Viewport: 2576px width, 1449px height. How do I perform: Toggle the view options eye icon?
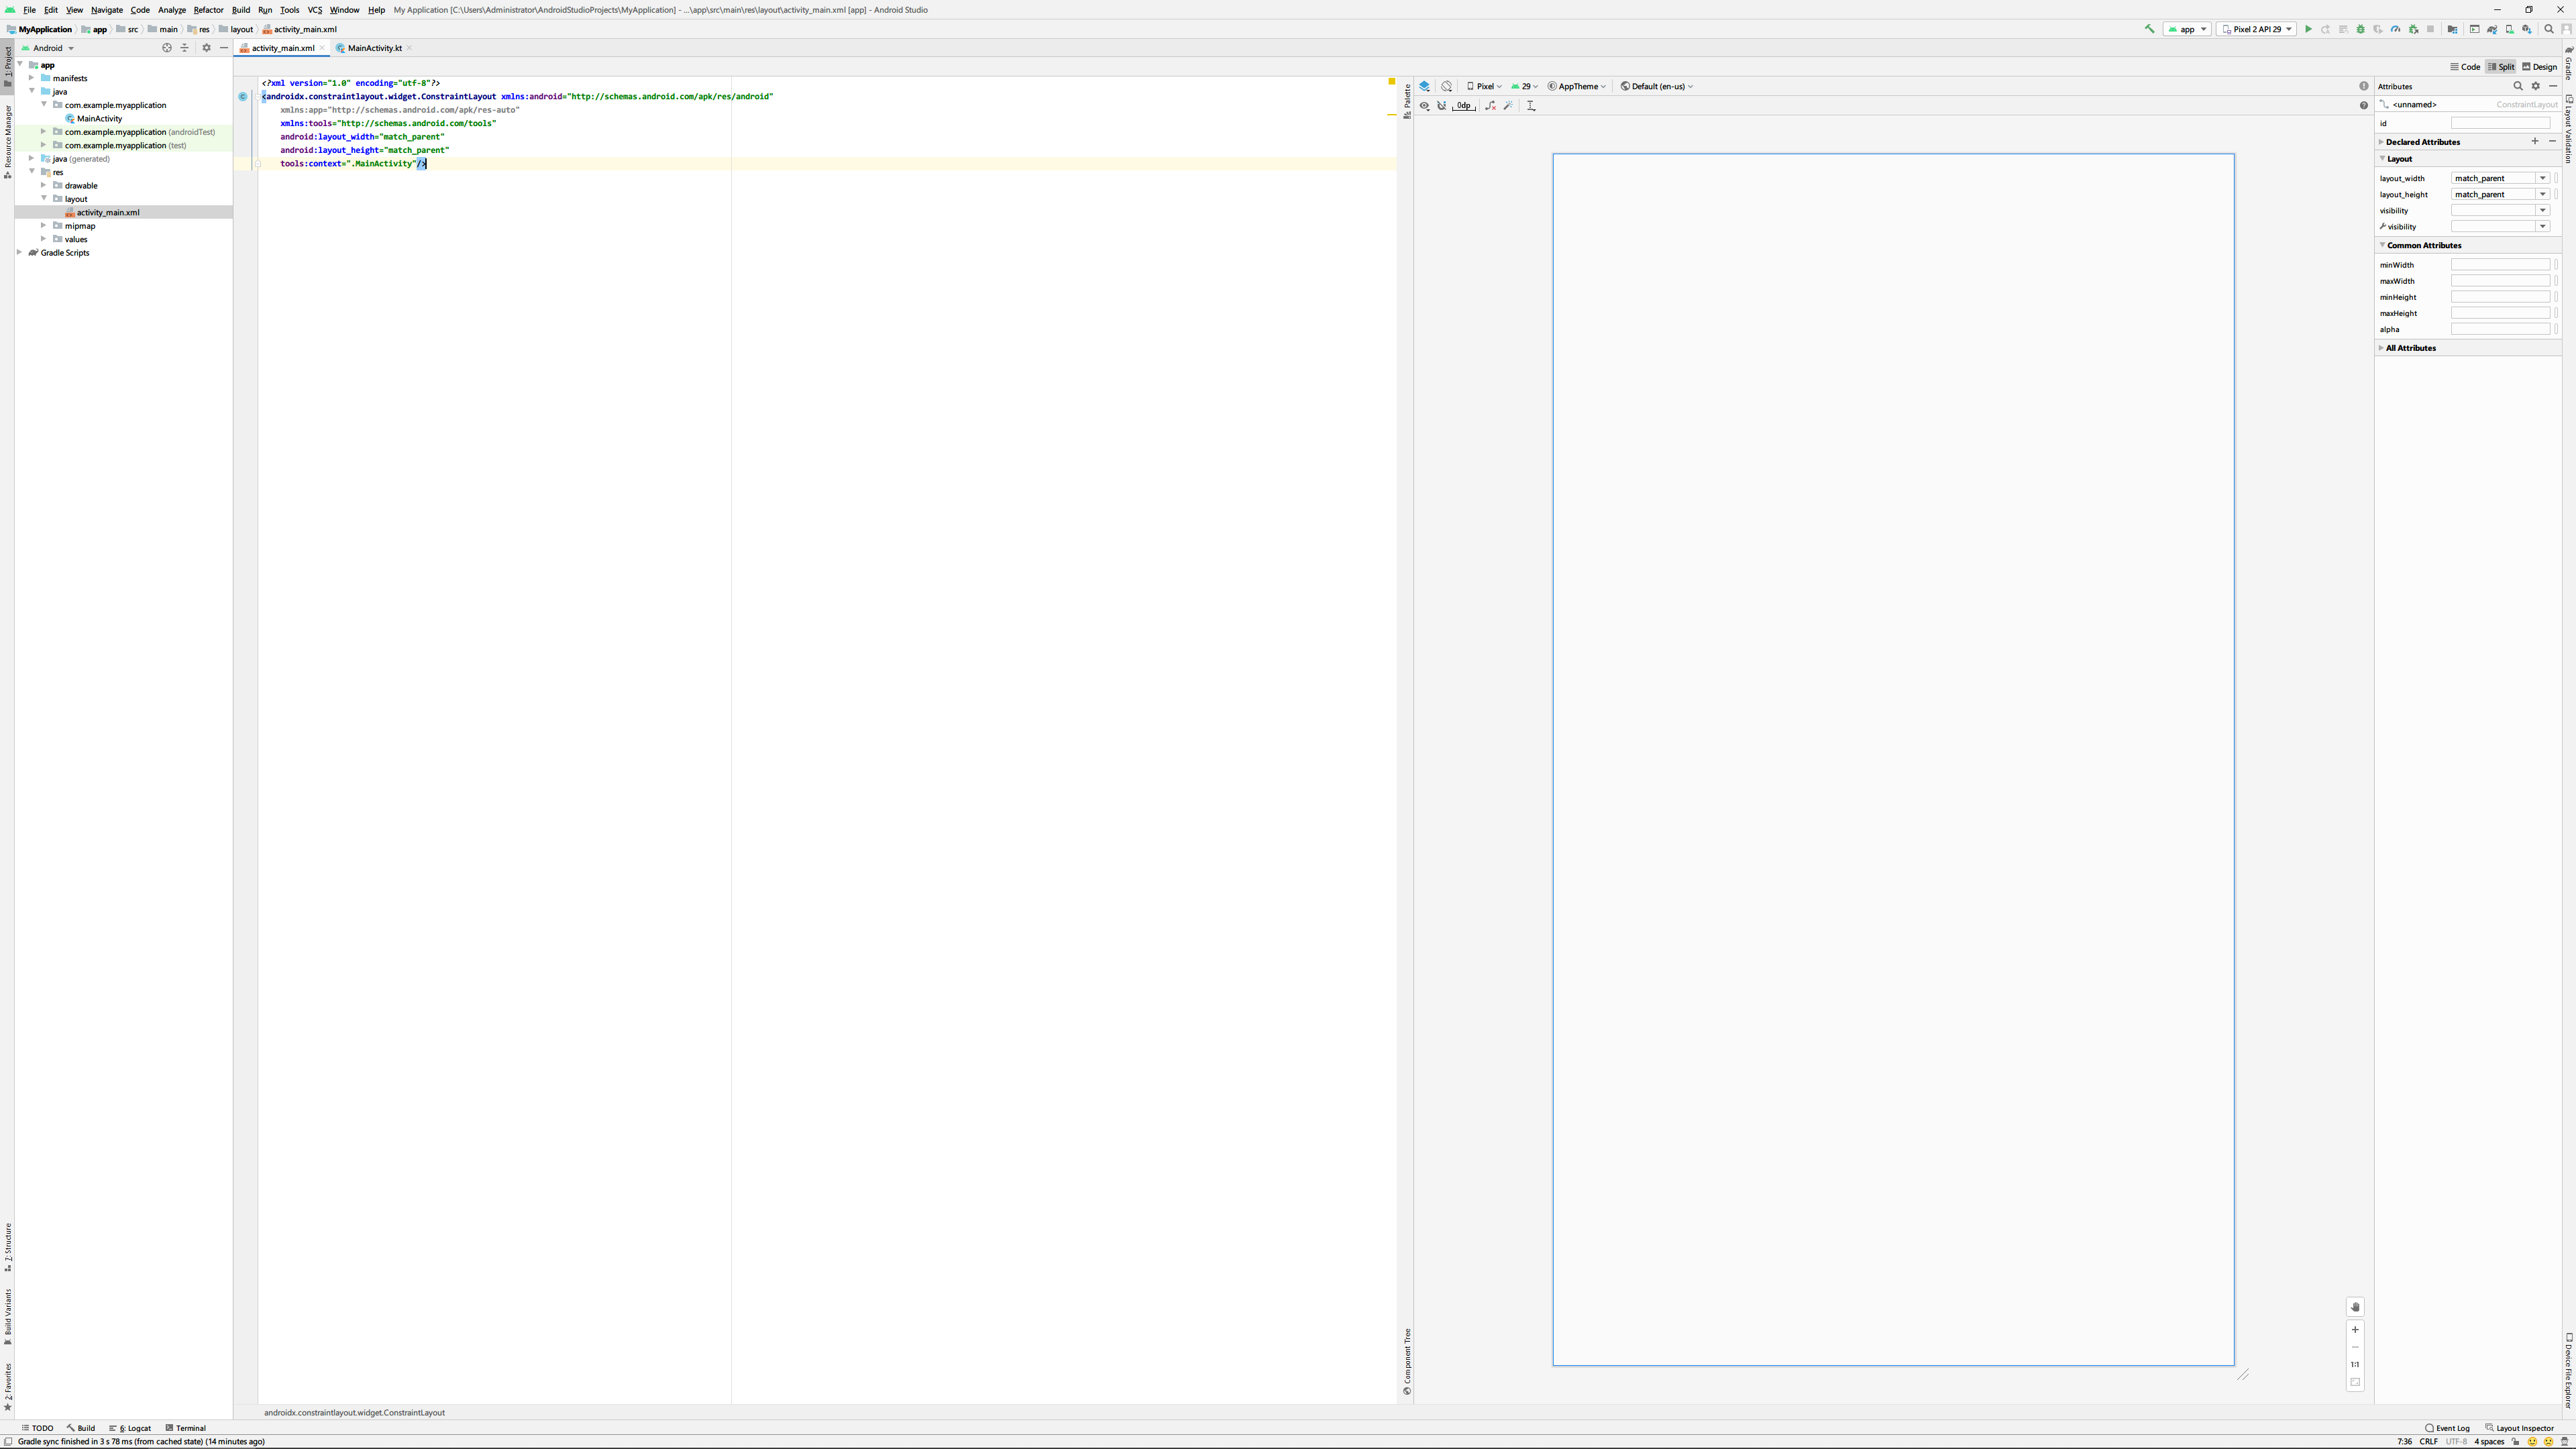pyautogui.click(x=1424, y=105)
